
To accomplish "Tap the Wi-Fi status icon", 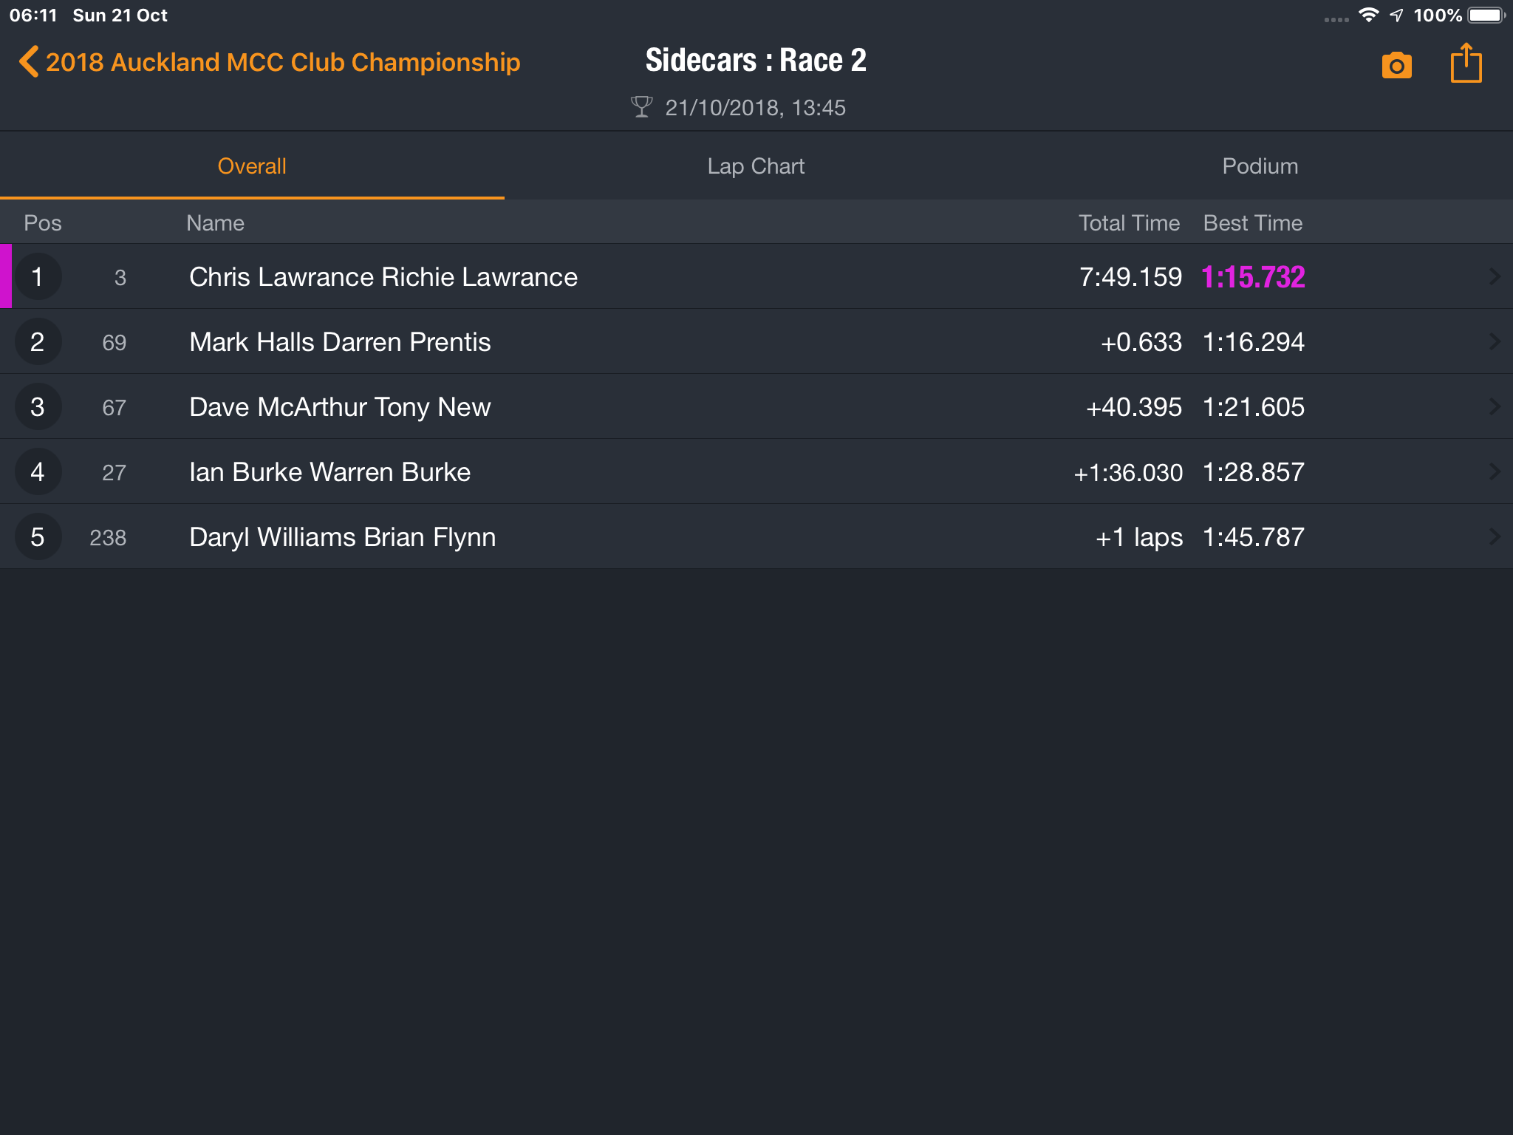I will pos(1368,16).
